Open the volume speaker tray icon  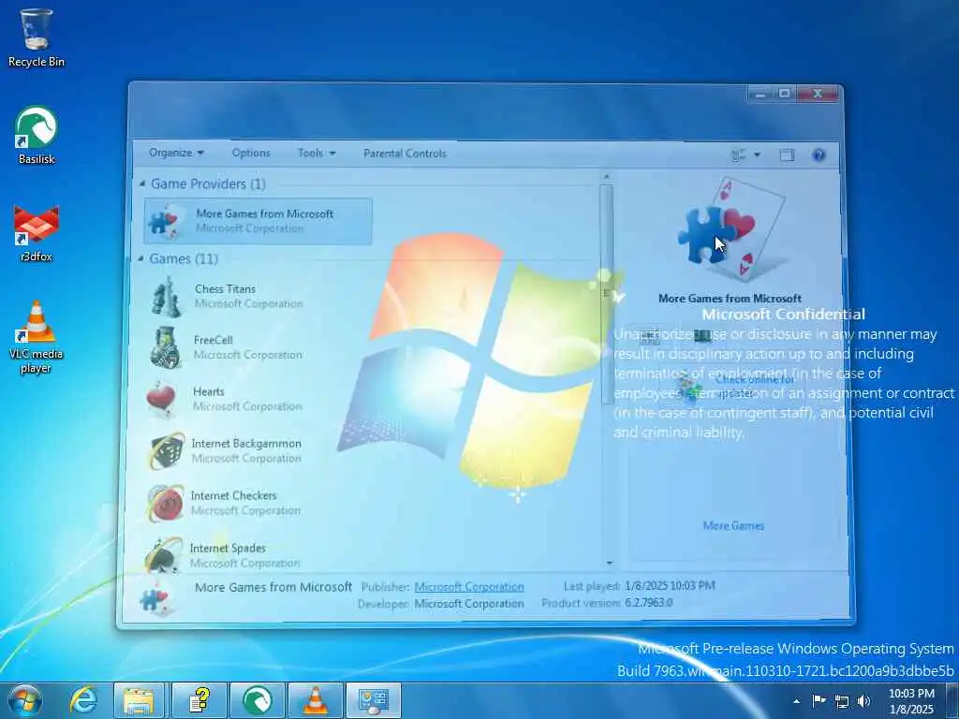click(x=863, y=701)
